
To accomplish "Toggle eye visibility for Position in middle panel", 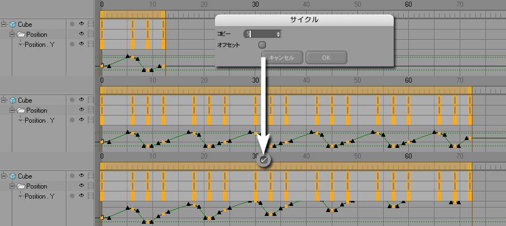I will click(82, 109).
